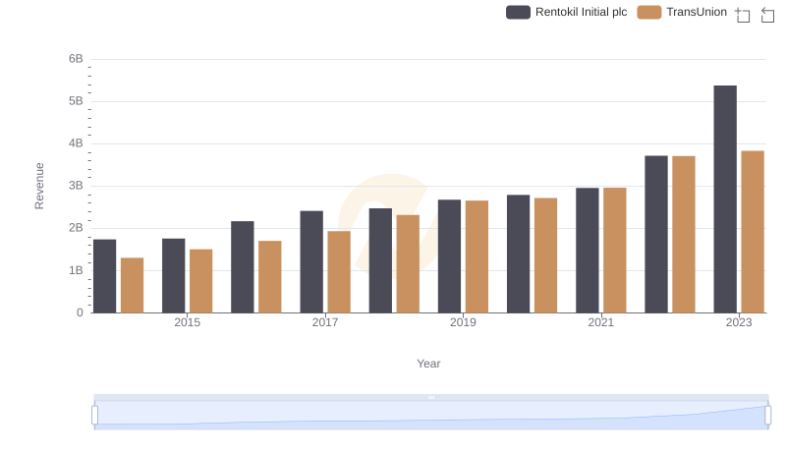Viewport: 786px width, 453px height.
Task: Grab the right data zoom slider handle
Action: (x=767, y=416)
